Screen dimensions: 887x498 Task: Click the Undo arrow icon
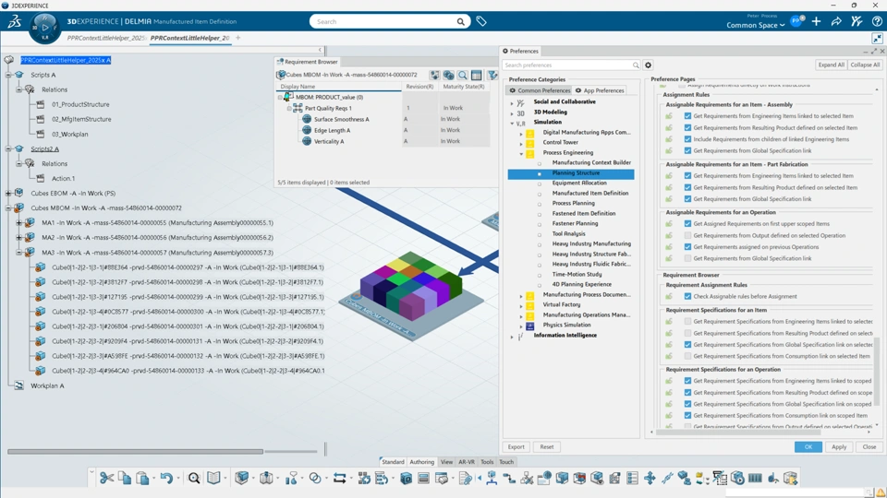point(166,479)
